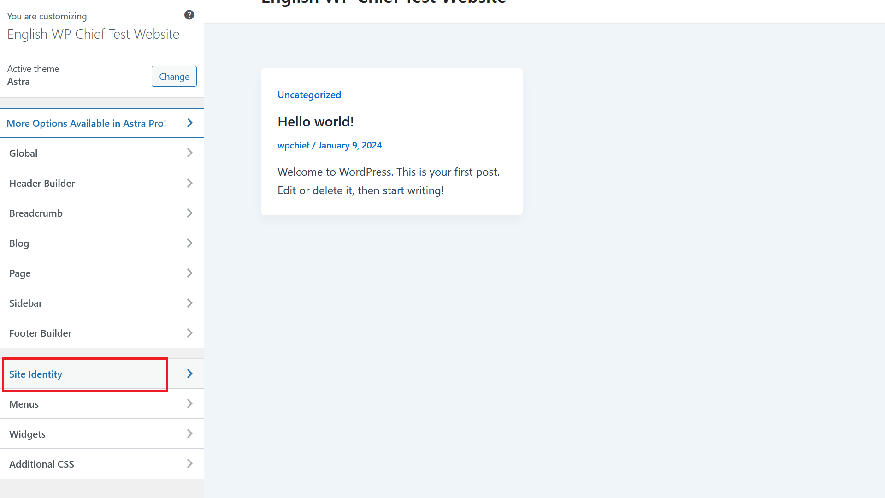This screenshot has height=498, width=885.
Task: Click the Header Builder arrow icon
Action: (189, 183)
